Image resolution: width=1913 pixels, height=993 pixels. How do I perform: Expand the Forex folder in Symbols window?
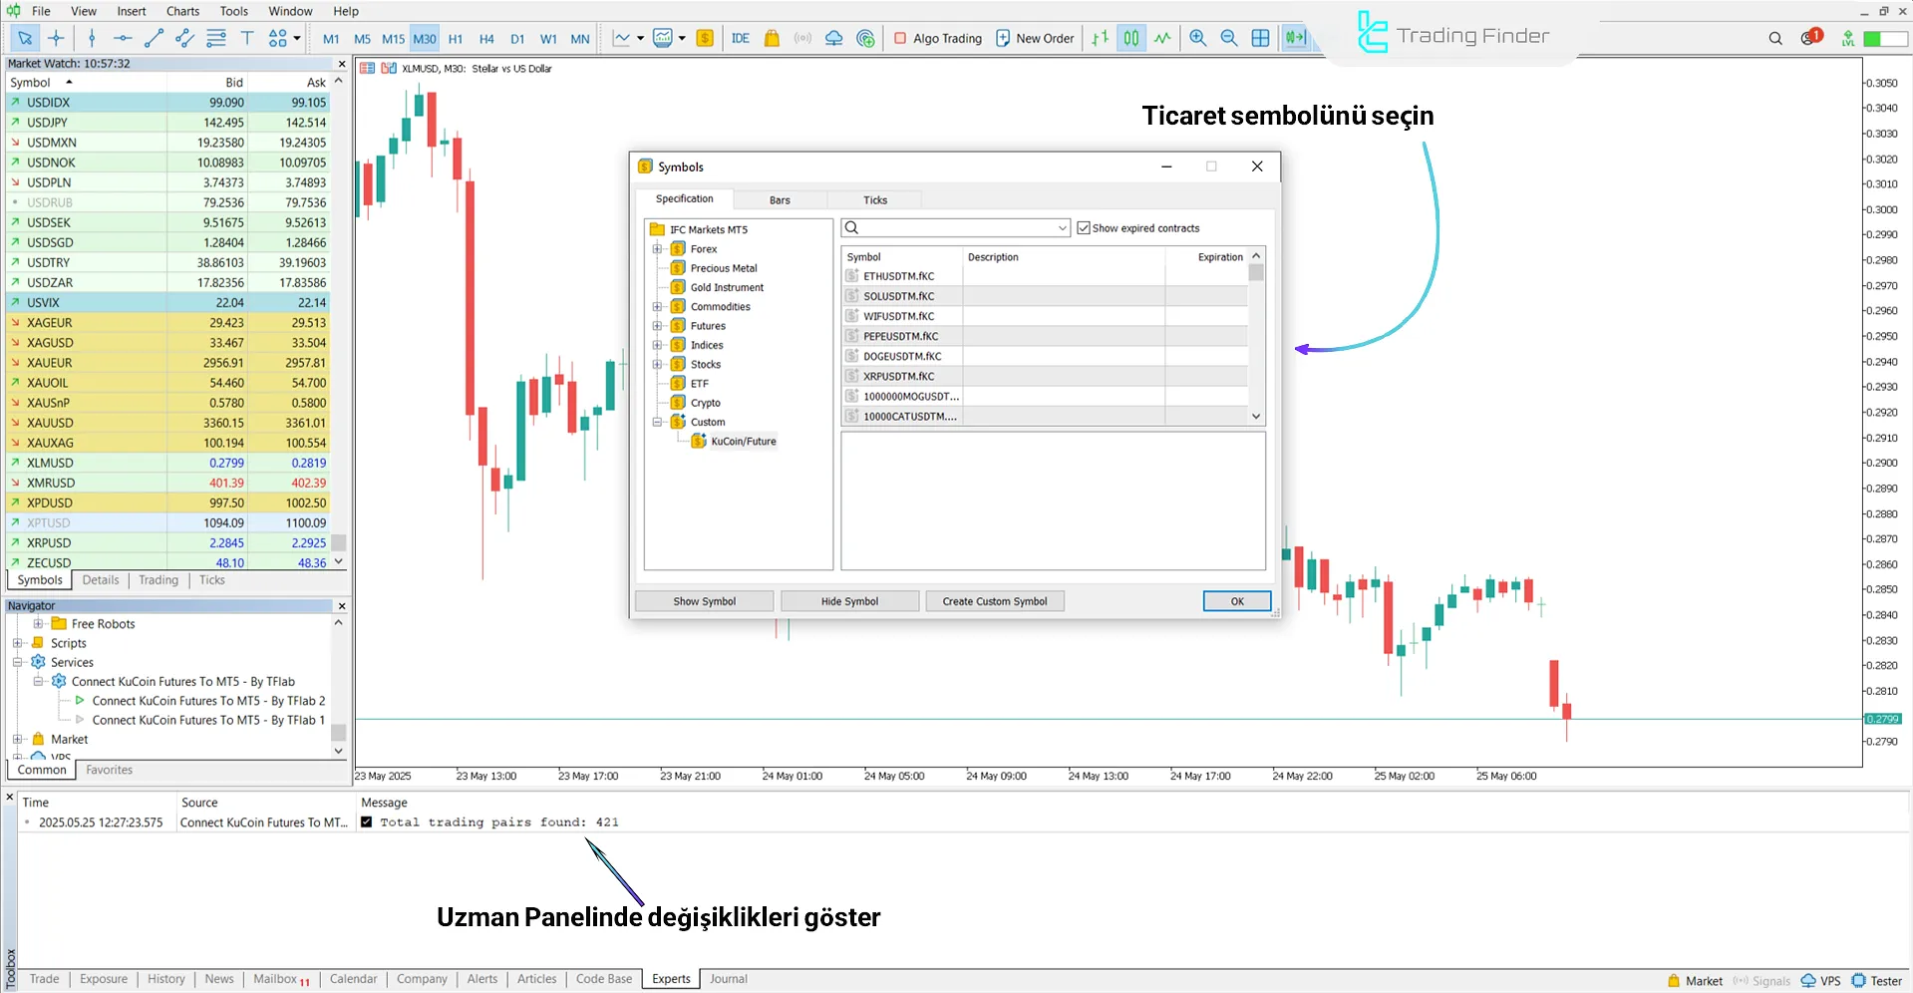pyautogui.click(x=656, y=248)
